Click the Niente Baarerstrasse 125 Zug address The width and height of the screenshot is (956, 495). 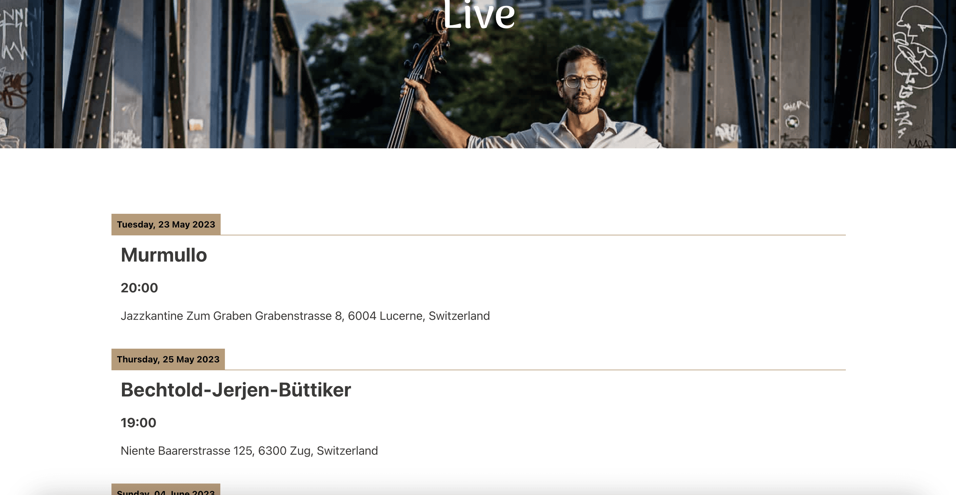pos(249,451)
